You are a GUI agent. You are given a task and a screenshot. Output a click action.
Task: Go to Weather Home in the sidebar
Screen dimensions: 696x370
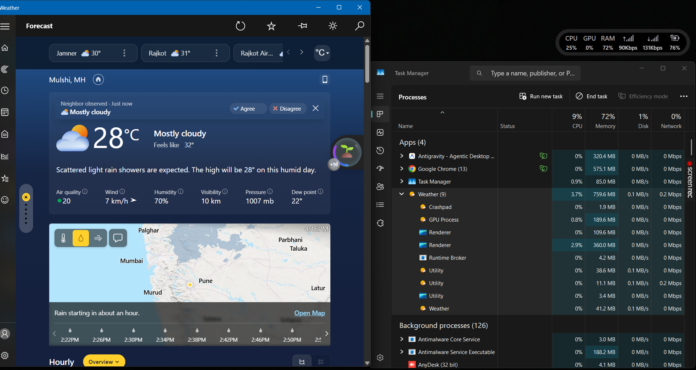(x=5, y=48)
